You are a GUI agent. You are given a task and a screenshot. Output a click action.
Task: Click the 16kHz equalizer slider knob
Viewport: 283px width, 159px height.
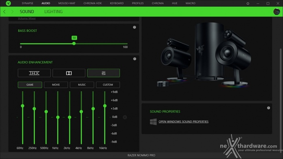pos(105,106)
